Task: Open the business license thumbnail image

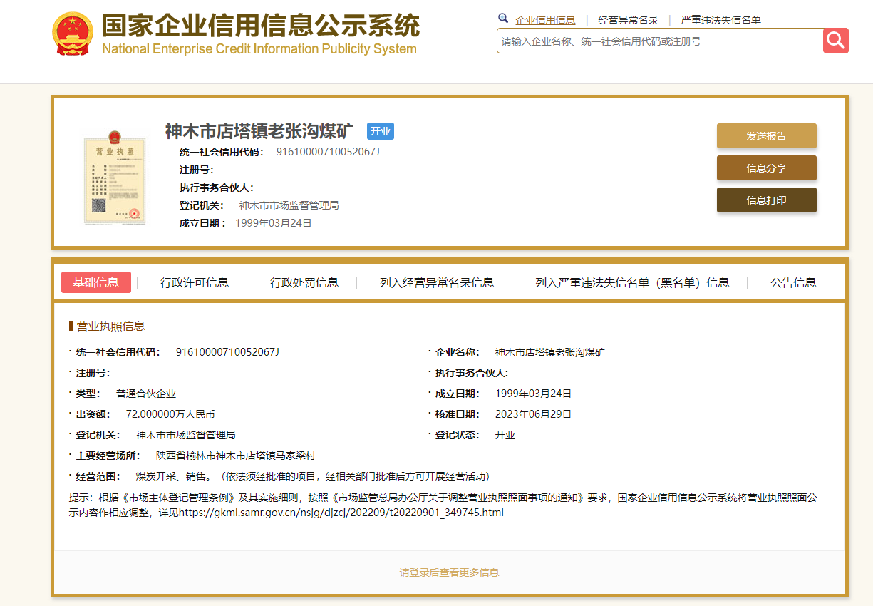Action: pyautogui.click(x=115, y=178)
